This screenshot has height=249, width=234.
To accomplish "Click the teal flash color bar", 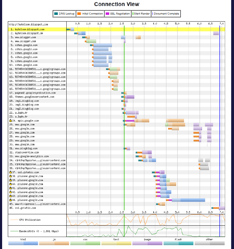I will coord(178,243).
